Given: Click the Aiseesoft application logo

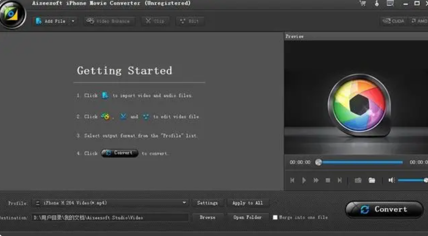Looking at the screenshot, I should point(12,14).
